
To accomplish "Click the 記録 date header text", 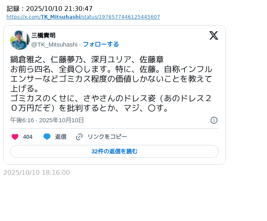I will click(x=50, y=8).
